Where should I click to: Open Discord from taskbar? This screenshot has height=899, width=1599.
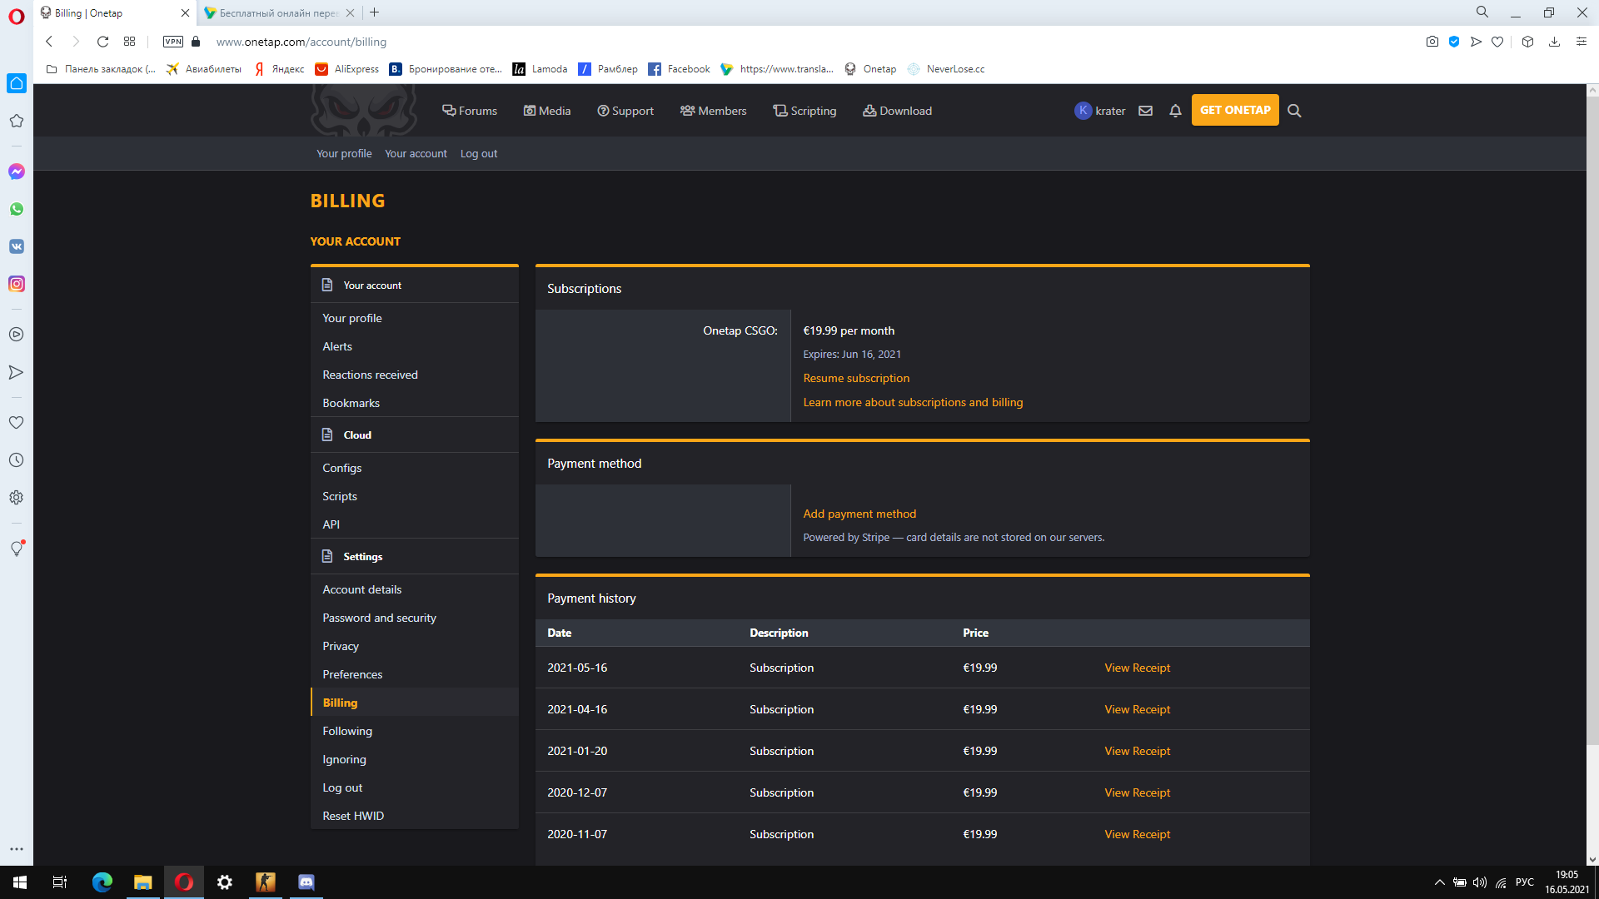click(x=306, y=882)
